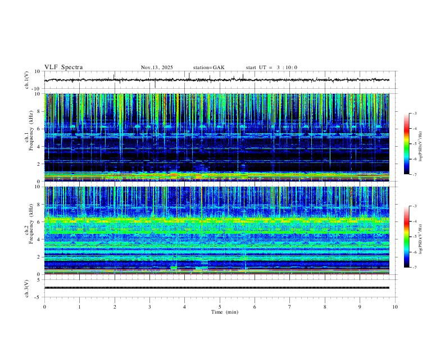Click the ch.1 spectrogram panel
Screen dimensions: 445x344
[217, 137]
